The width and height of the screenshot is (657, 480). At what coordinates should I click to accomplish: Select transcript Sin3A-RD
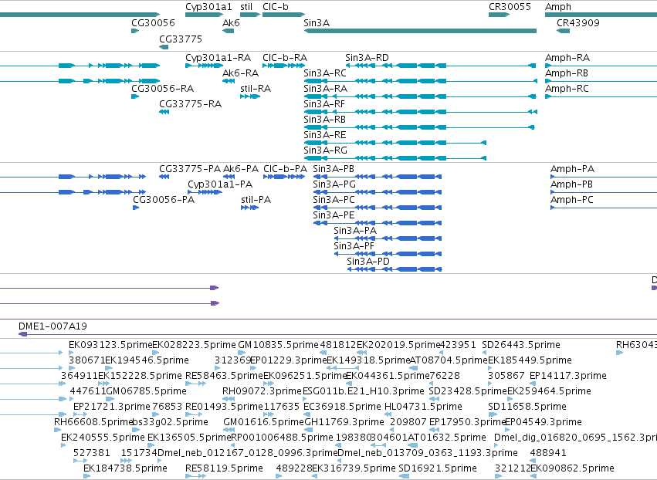(x=367, y=58)
